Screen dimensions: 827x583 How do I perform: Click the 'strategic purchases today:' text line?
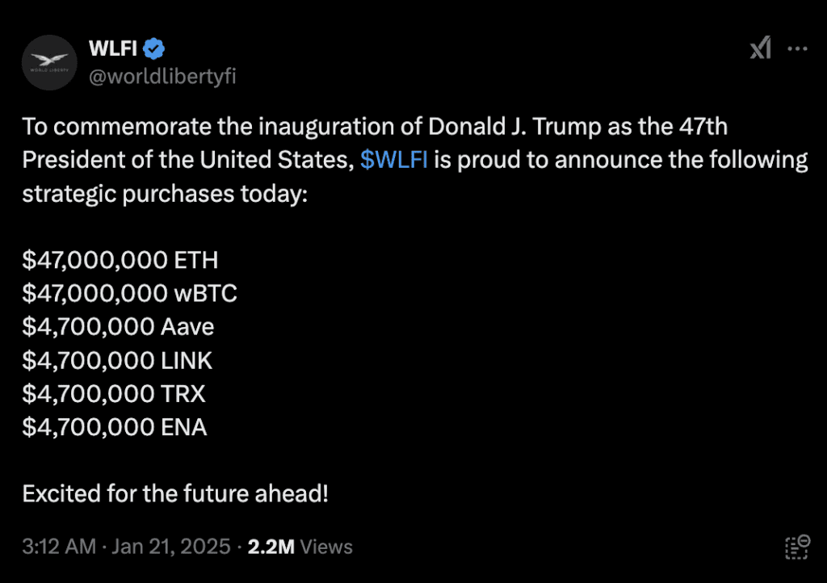(165, 193)
